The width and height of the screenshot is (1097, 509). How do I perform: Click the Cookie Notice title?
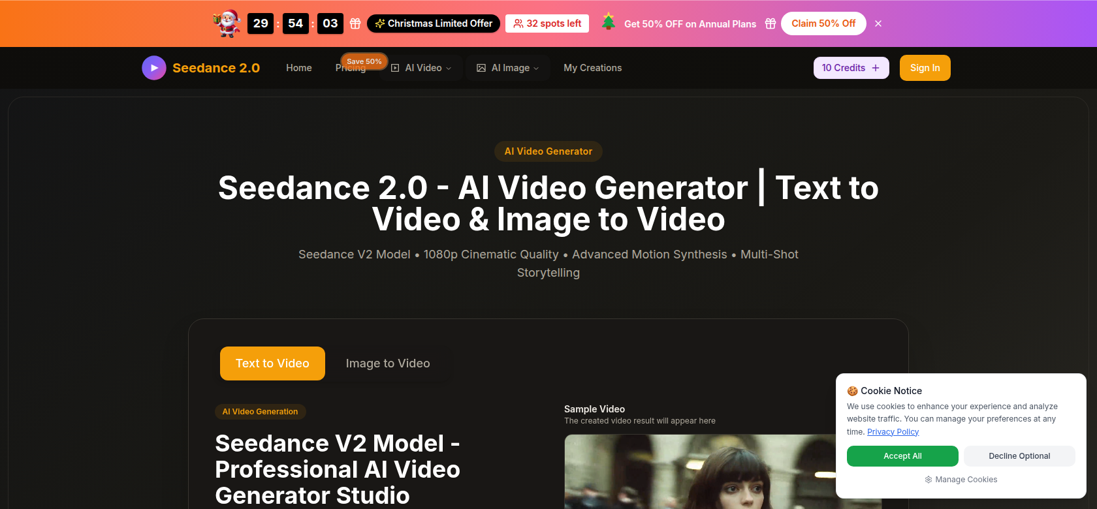891,391
